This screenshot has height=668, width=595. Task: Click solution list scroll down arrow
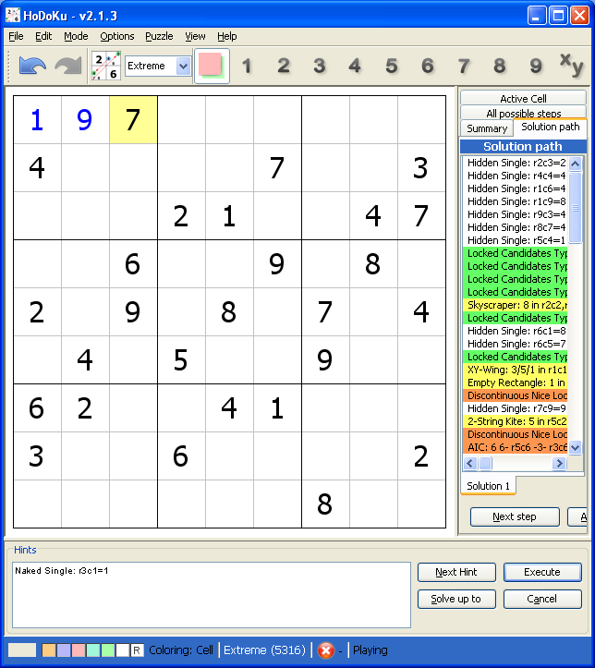(575, 447)
